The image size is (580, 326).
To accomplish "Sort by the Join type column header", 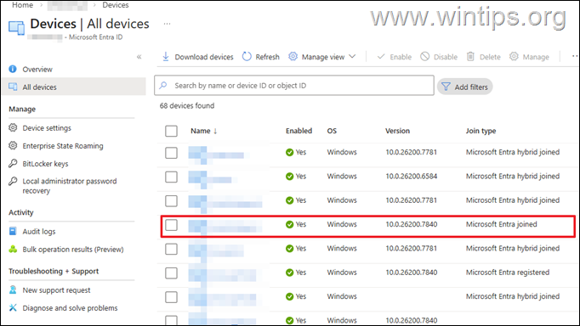I will [x=480, y=131].
